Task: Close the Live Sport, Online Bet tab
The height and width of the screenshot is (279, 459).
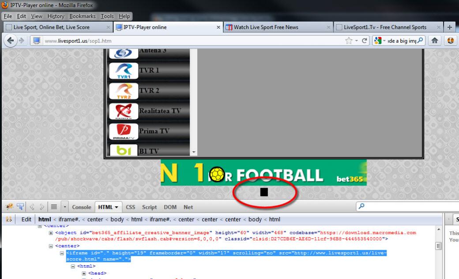Action: [x=108, y=27]
